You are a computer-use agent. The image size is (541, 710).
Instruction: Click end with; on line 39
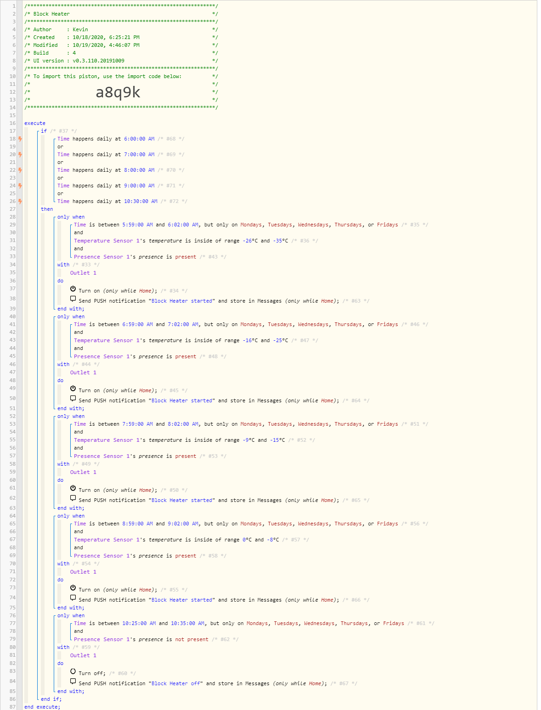[x=71, y=309]
